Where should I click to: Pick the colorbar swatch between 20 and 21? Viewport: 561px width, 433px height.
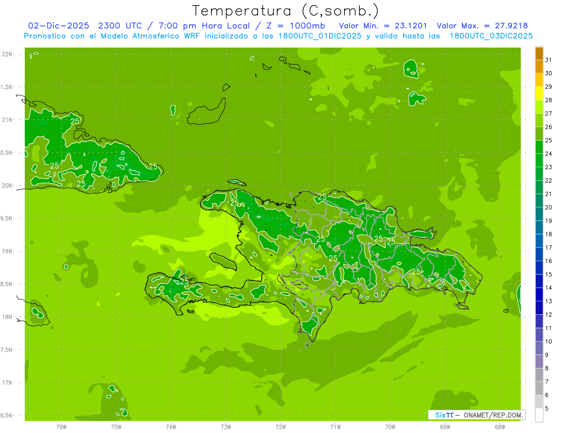[539, 200]
